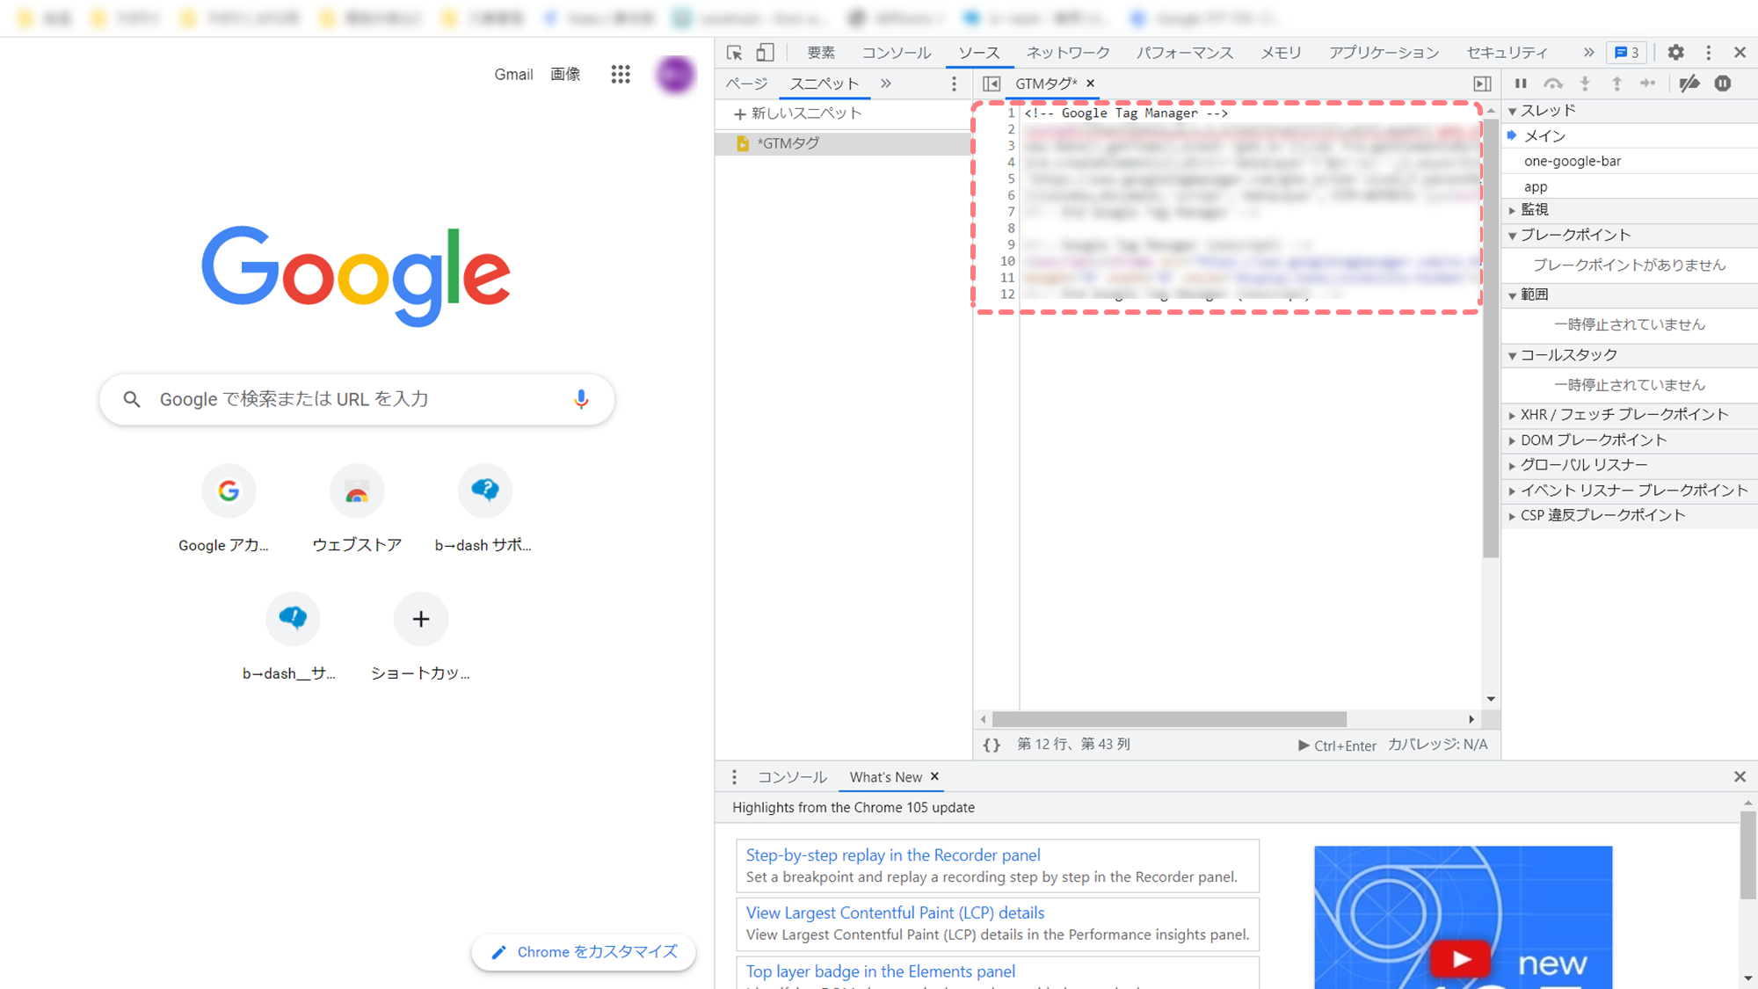Toggle pause on exceptions icon
This screenshot has height=989, width=1758.
pos(1723,84)
